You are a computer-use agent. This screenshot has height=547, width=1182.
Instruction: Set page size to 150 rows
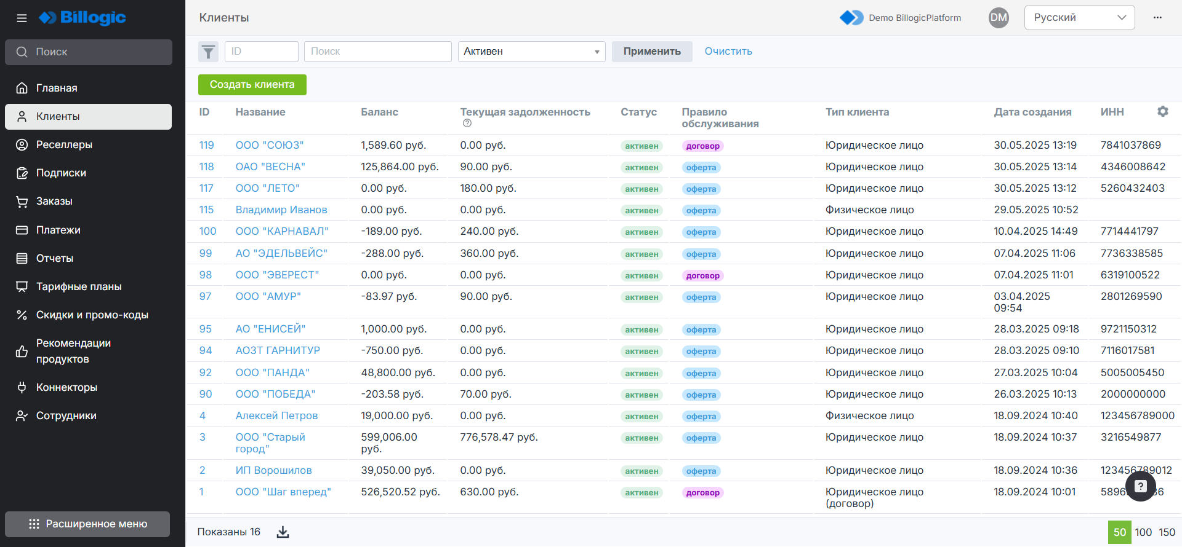[x=1167, y=532]
